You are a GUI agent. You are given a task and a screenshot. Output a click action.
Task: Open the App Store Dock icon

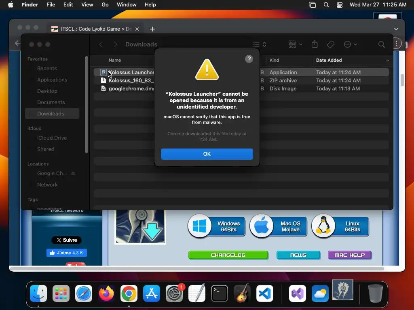(x=152, y=293)
